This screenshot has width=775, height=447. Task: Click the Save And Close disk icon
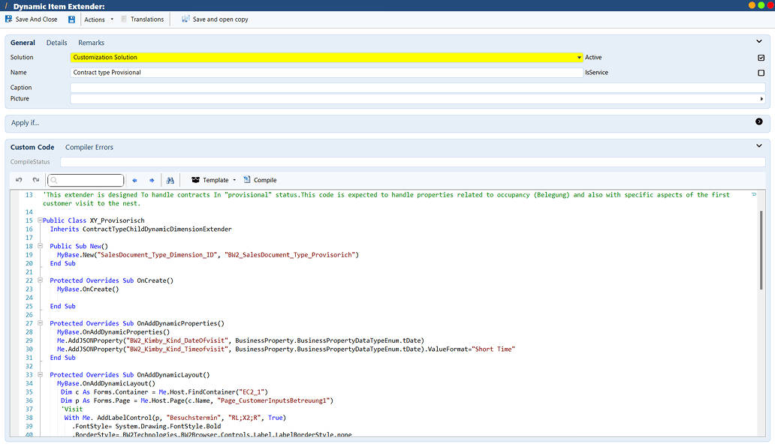pyautogui.click(x=9, y=19)
